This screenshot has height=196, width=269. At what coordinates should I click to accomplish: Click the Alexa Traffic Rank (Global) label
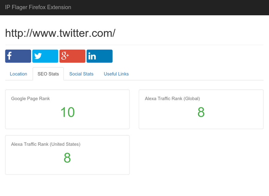click(172, 99)
